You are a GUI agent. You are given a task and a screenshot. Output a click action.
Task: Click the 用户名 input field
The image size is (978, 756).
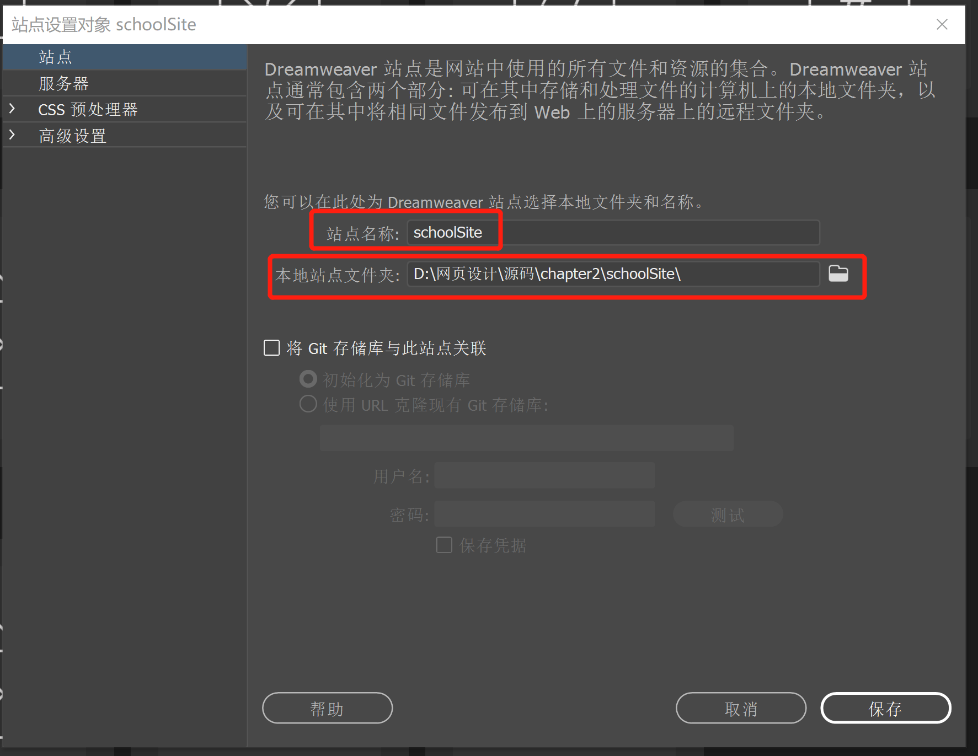545,475
